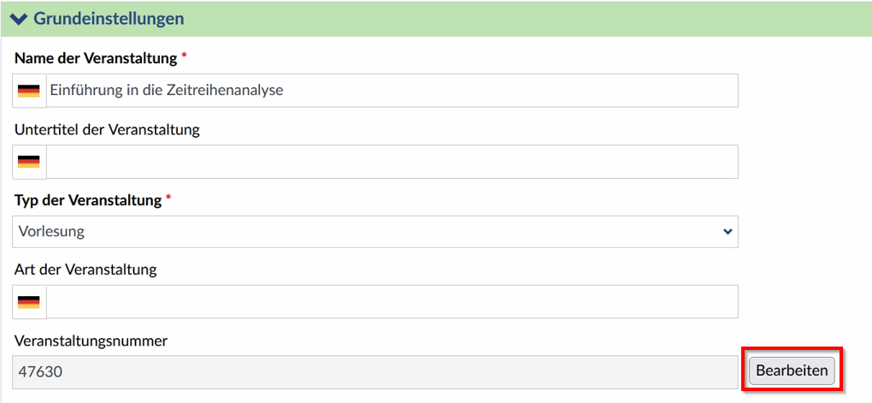
Task: Select the German flag in Art der Veranstaltung field
Action: 29,302
